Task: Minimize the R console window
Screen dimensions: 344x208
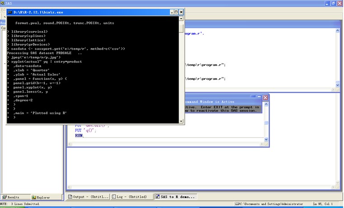Action: [x=171, y=12]
